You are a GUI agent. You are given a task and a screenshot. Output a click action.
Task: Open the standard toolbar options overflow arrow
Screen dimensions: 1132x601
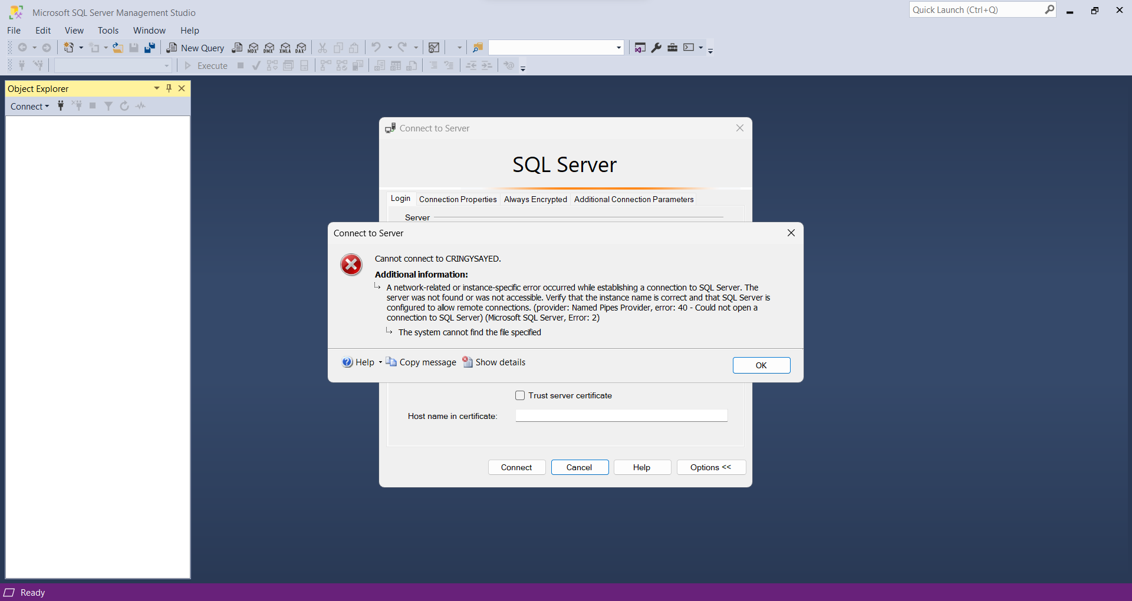[x=710, y=51]
